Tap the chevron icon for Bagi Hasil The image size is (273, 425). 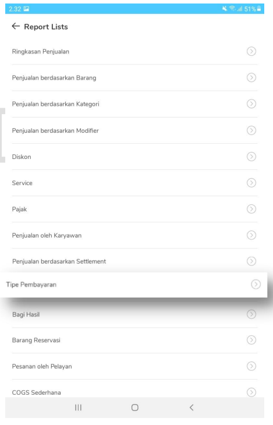[x=251, y=314]
